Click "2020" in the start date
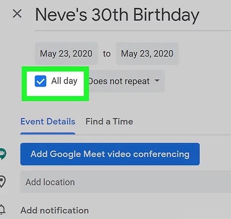 pyautogui.click(x=82, y=54)
